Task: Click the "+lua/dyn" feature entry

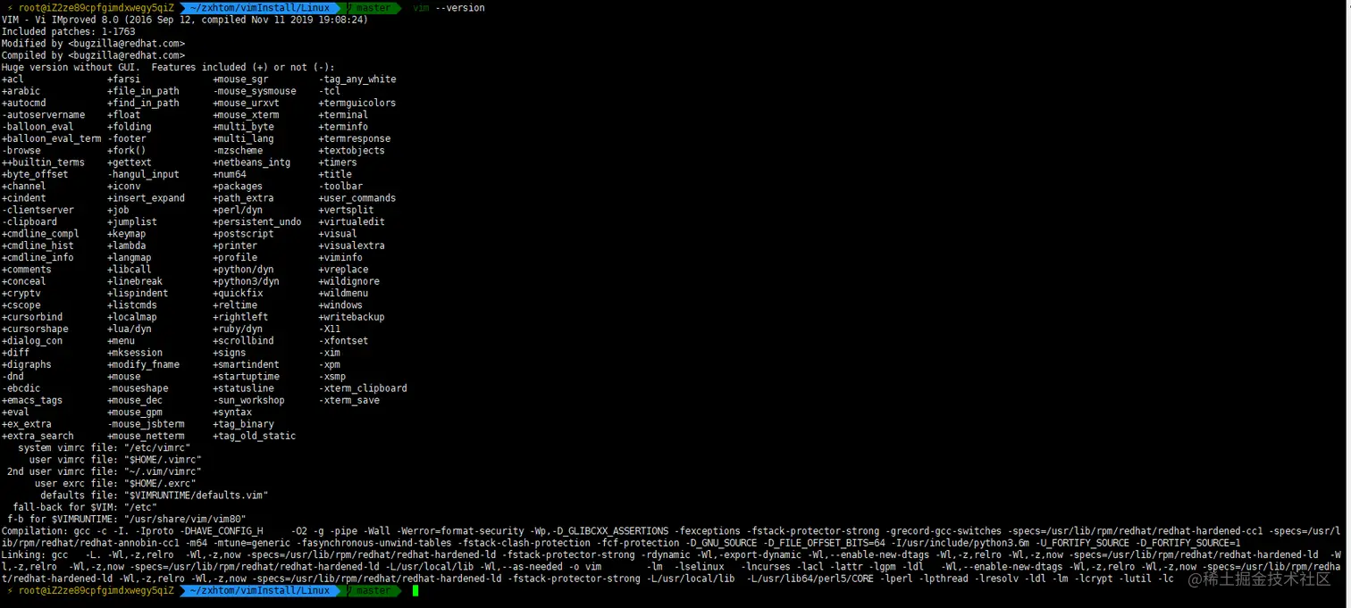Action: pyautogui.click(x=130, y=329)
